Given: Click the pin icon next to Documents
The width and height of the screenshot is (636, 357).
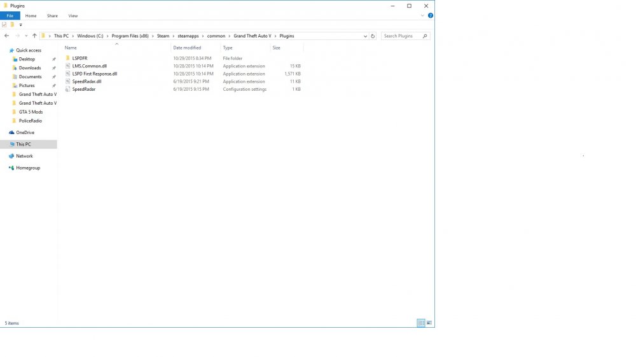Looking at the screenshot, I should tap(54, 77).
